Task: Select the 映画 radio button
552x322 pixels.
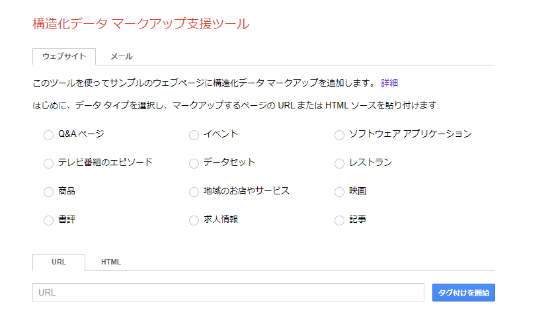Action: pyautogui.click(x=339, y=192)
